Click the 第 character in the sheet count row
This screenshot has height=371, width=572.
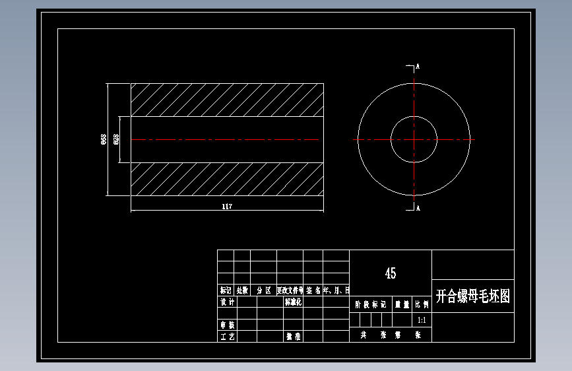tap(398, 335)
